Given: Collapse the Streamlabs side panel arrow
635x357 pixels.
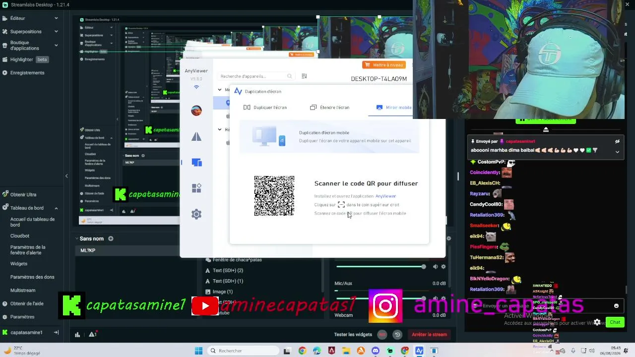Looking at the screenshot, I should [x=66, y=176].
